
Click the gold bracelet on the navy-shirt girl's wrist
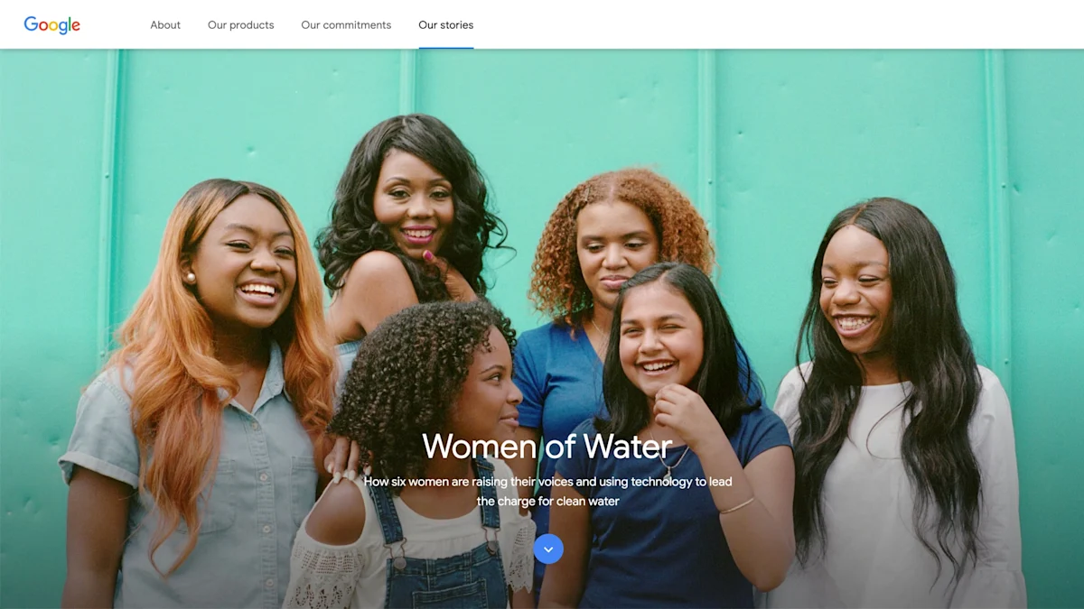[x=736, y=505]
